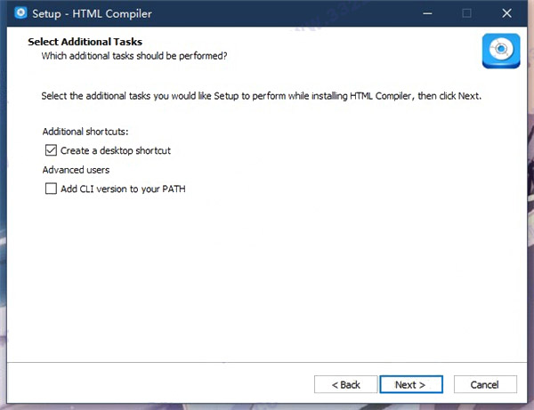This screenshot has width=534, height=410.
Task: Proceed by pressing the Next button
Action: click(410, 384)
